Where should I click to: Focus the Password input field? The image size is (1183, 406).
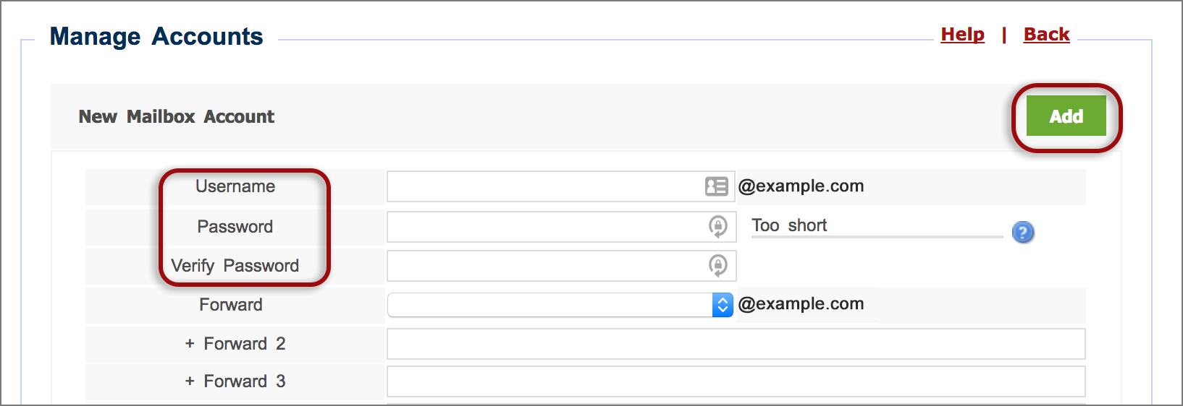(562, 227)
